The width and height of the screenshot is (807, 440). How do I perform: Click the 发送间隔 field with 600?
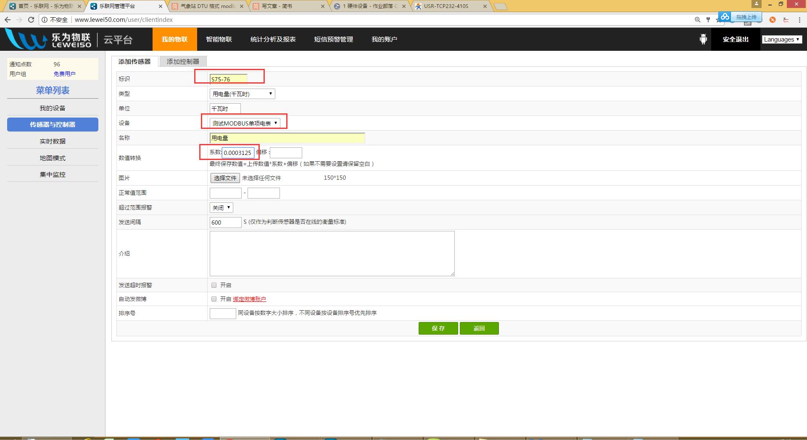click(226, 222)
